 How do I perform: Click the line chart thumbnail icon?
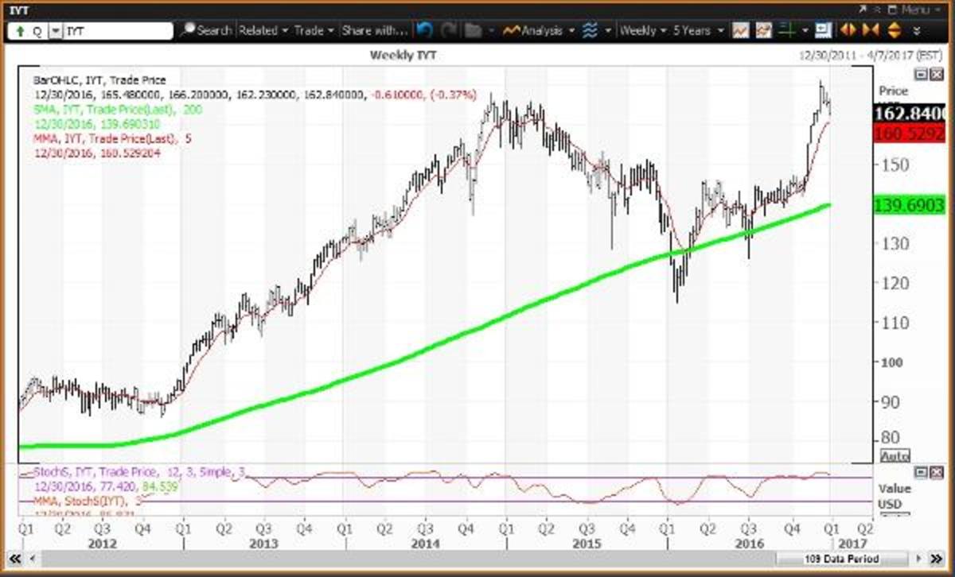coord(740,30)
